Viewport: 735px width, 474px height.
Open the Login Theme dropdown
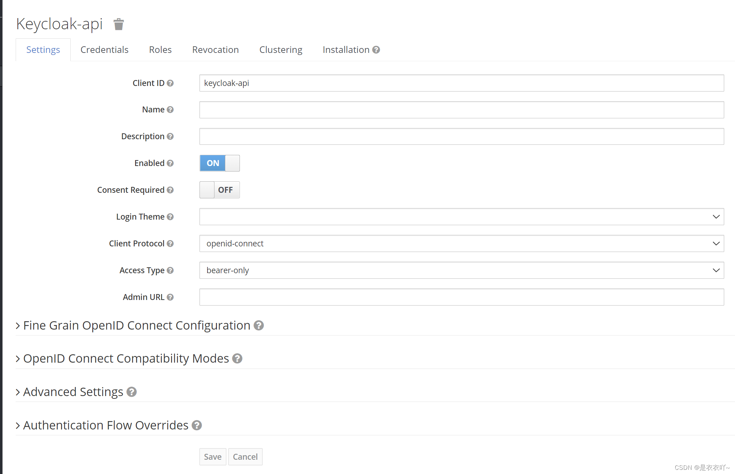point(461,217)
